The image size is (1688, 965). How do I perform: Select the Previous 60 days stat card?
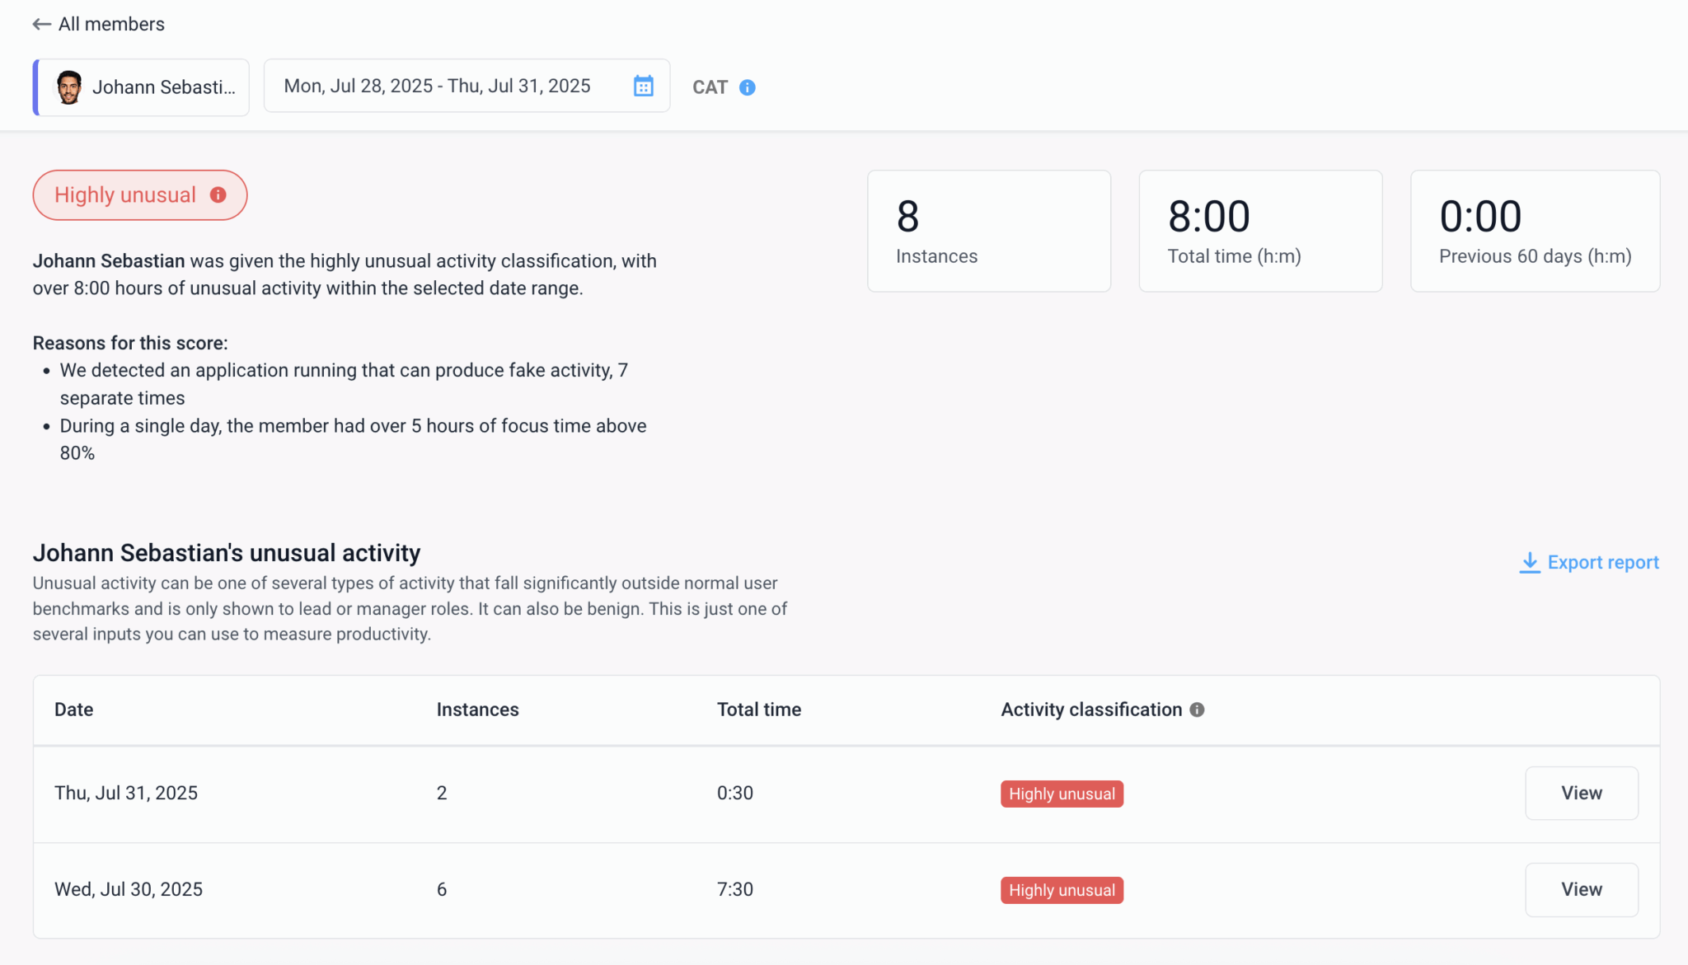pos(1535,231)
